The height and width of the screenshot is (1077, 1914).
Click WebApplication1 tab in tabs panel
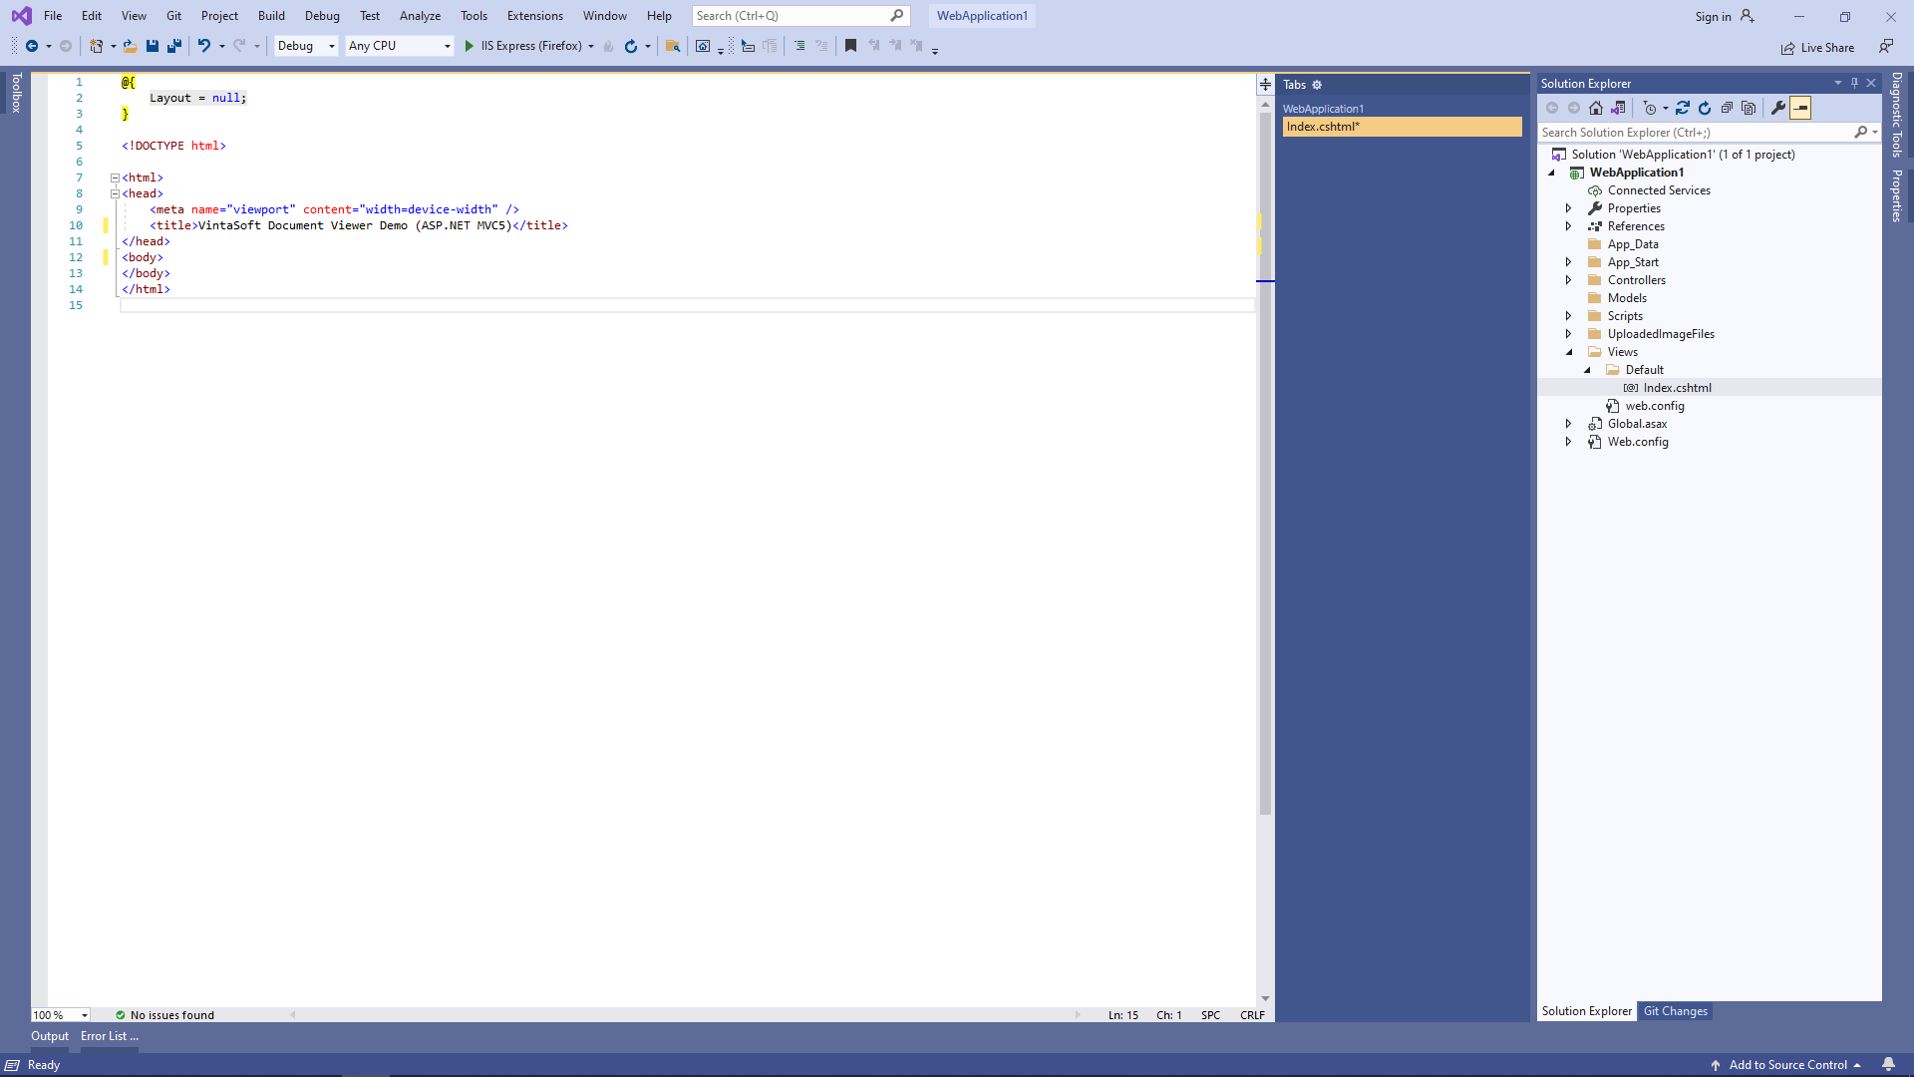pos(1323,107)
